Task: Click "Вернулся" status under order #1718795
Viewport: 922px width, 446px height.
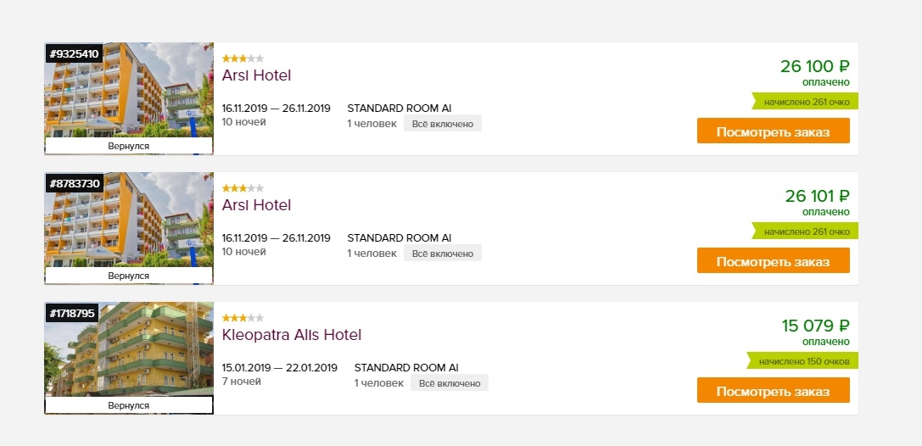Action: pyautogui.click(x=129, y=406)
